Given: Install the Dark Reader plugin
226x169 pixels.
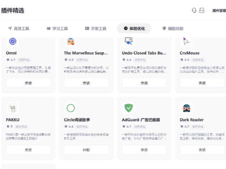Looking at the screenshot, I should pyautogui.click(x=202, y=150).
